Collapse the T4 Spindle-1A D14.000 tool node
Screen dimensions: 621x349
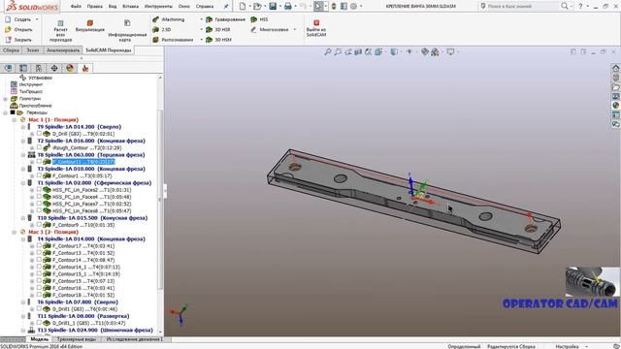[x=23, y=239]
